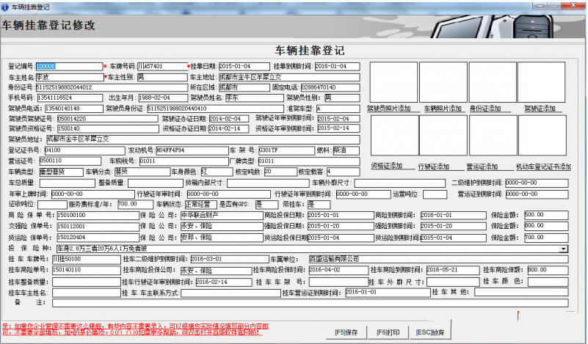Click the 驾驶员照片添加 link

tap(388, 109)
